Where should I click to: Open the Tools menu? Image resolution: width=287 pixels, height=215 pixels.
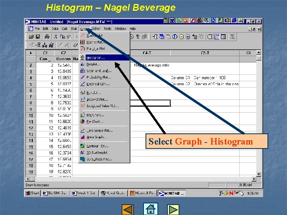[x=108, y=29]
